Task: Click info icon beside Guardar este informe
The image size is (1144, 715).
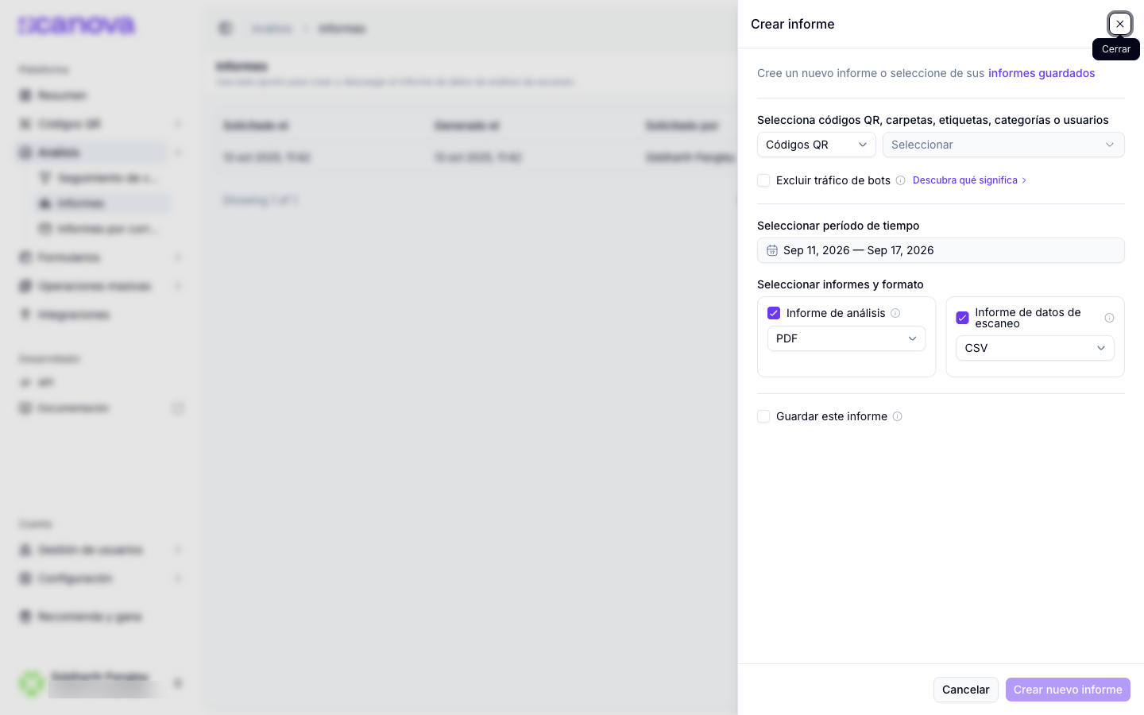Action: [898, 416]
